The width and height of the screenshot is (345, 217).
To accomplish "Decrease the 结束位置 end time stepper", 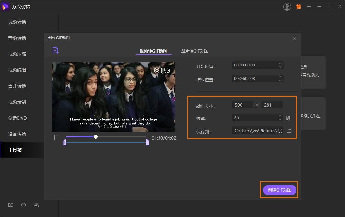I will (x=280, y=80).
